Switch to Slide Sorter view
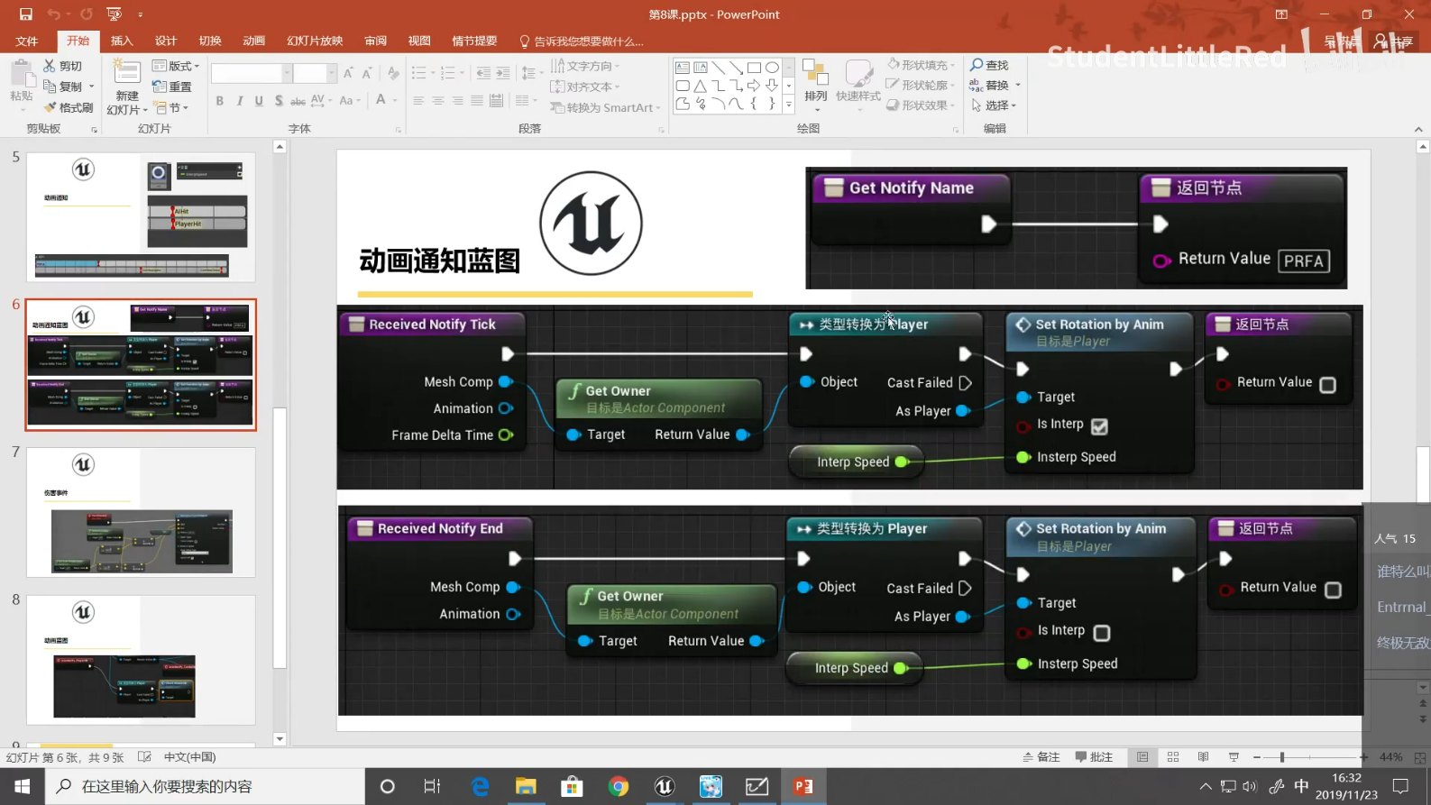The image size is (1431, 805). click(x=1173, y=757)
